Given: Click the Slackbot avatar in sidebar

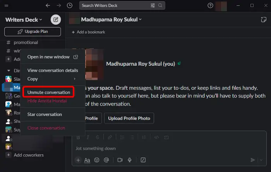Looking at the screenshot, I should click(9, 79).
